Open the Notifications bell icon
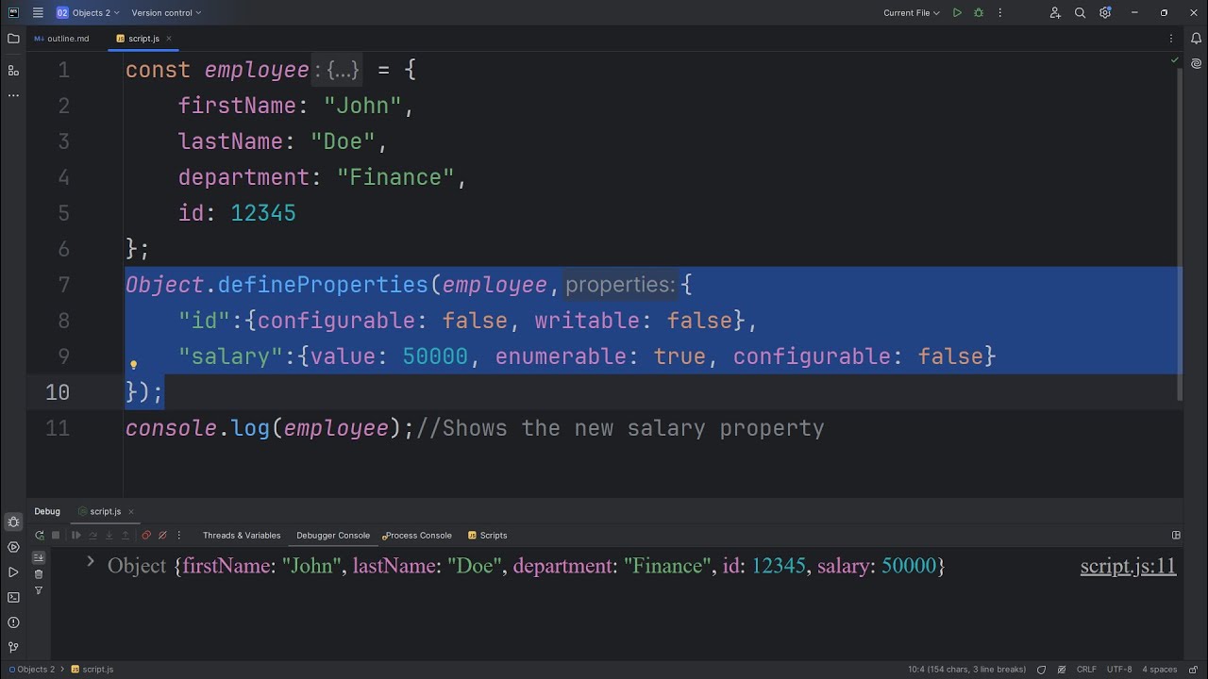 pyautogui.click(x=1196, y=39)
